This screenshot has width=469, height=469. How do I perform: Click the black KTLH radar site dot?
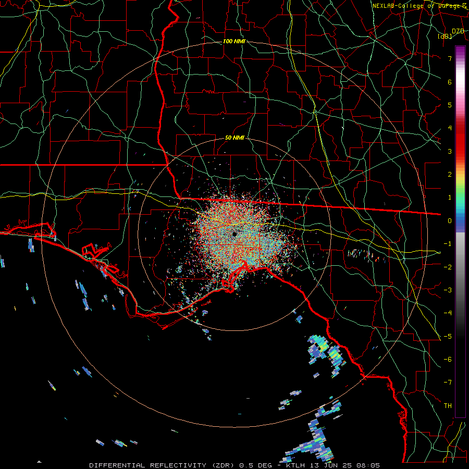point(234,234)
